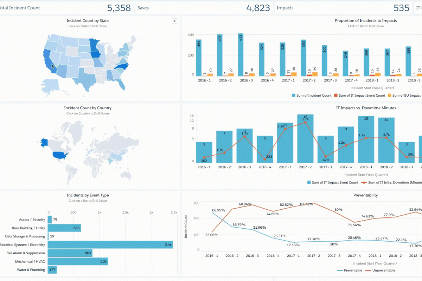Select the Electrical Systems / Electricity bar
This screenshot has width=422, height=281.
[x=109, y=244]
